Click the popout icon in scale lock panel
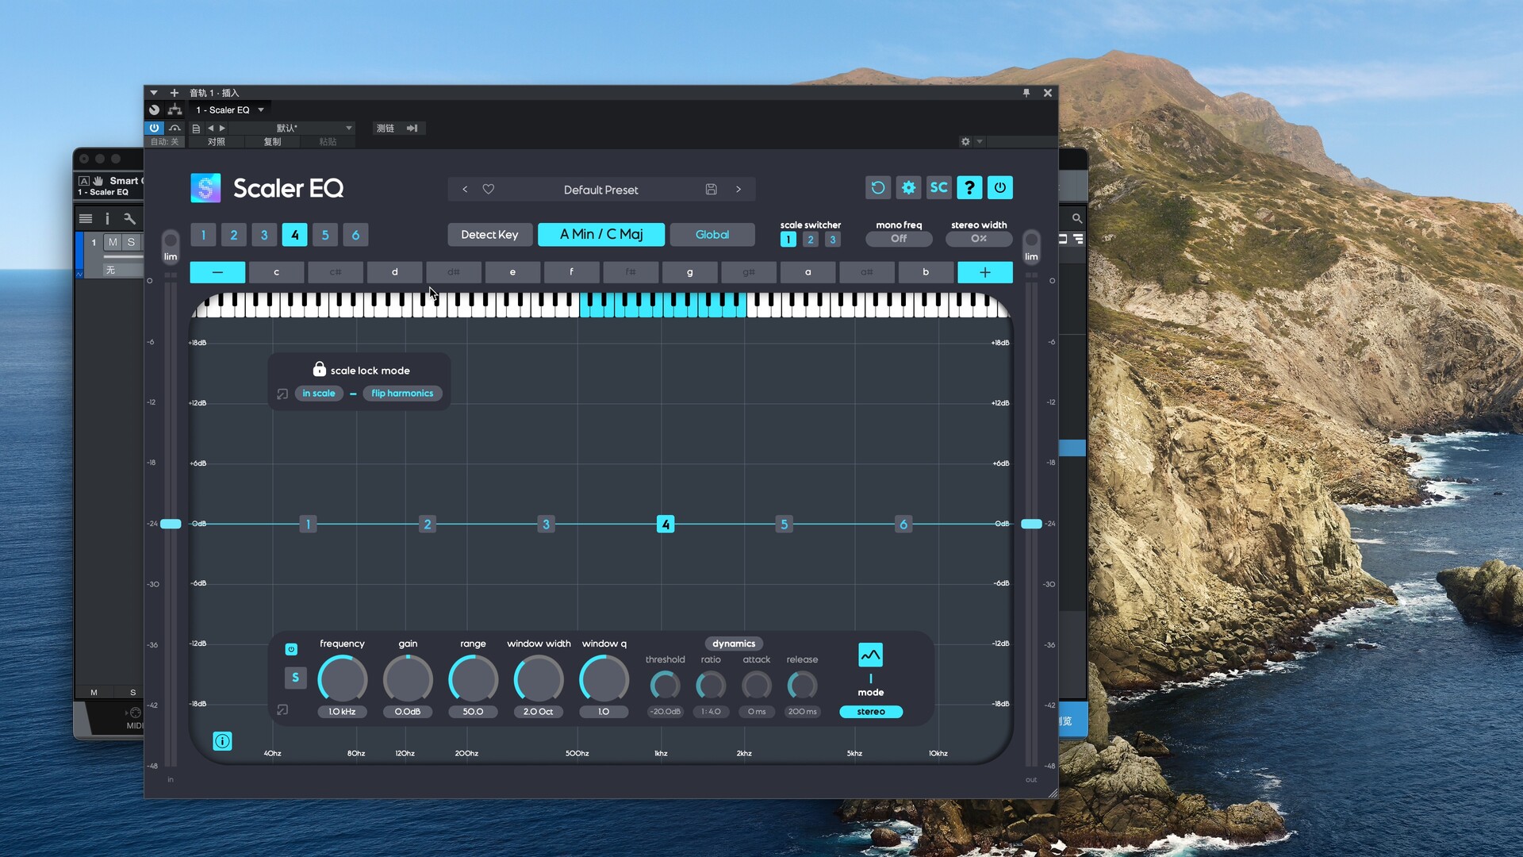The height and width of the screenshot is (857, 1523). coord(282,394)
